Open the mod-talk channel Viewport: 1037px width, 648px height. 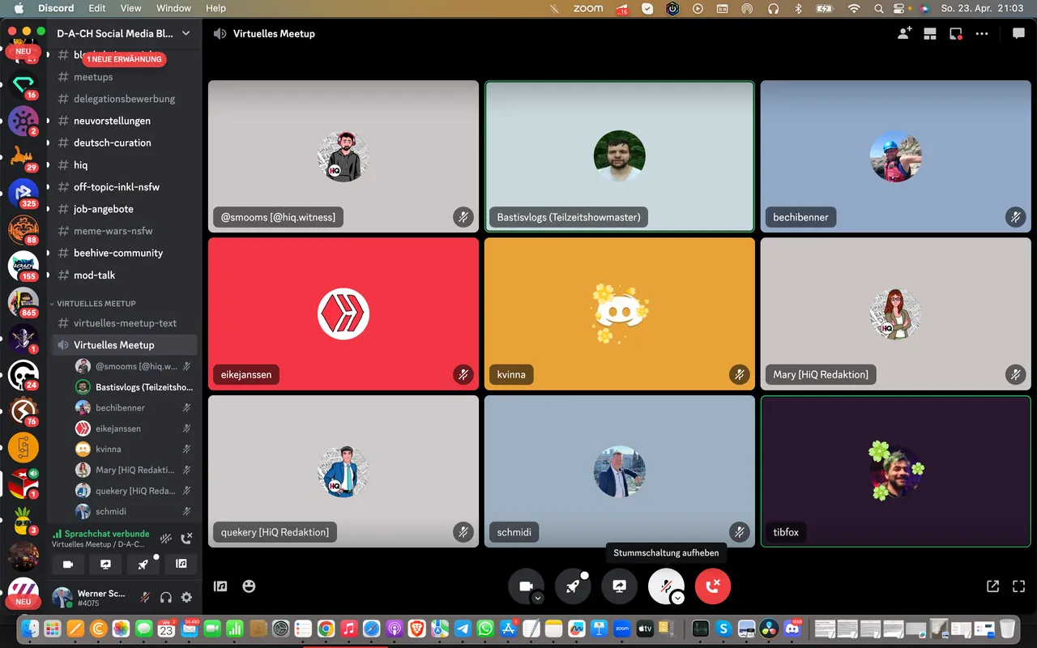(x=122, y=275)
